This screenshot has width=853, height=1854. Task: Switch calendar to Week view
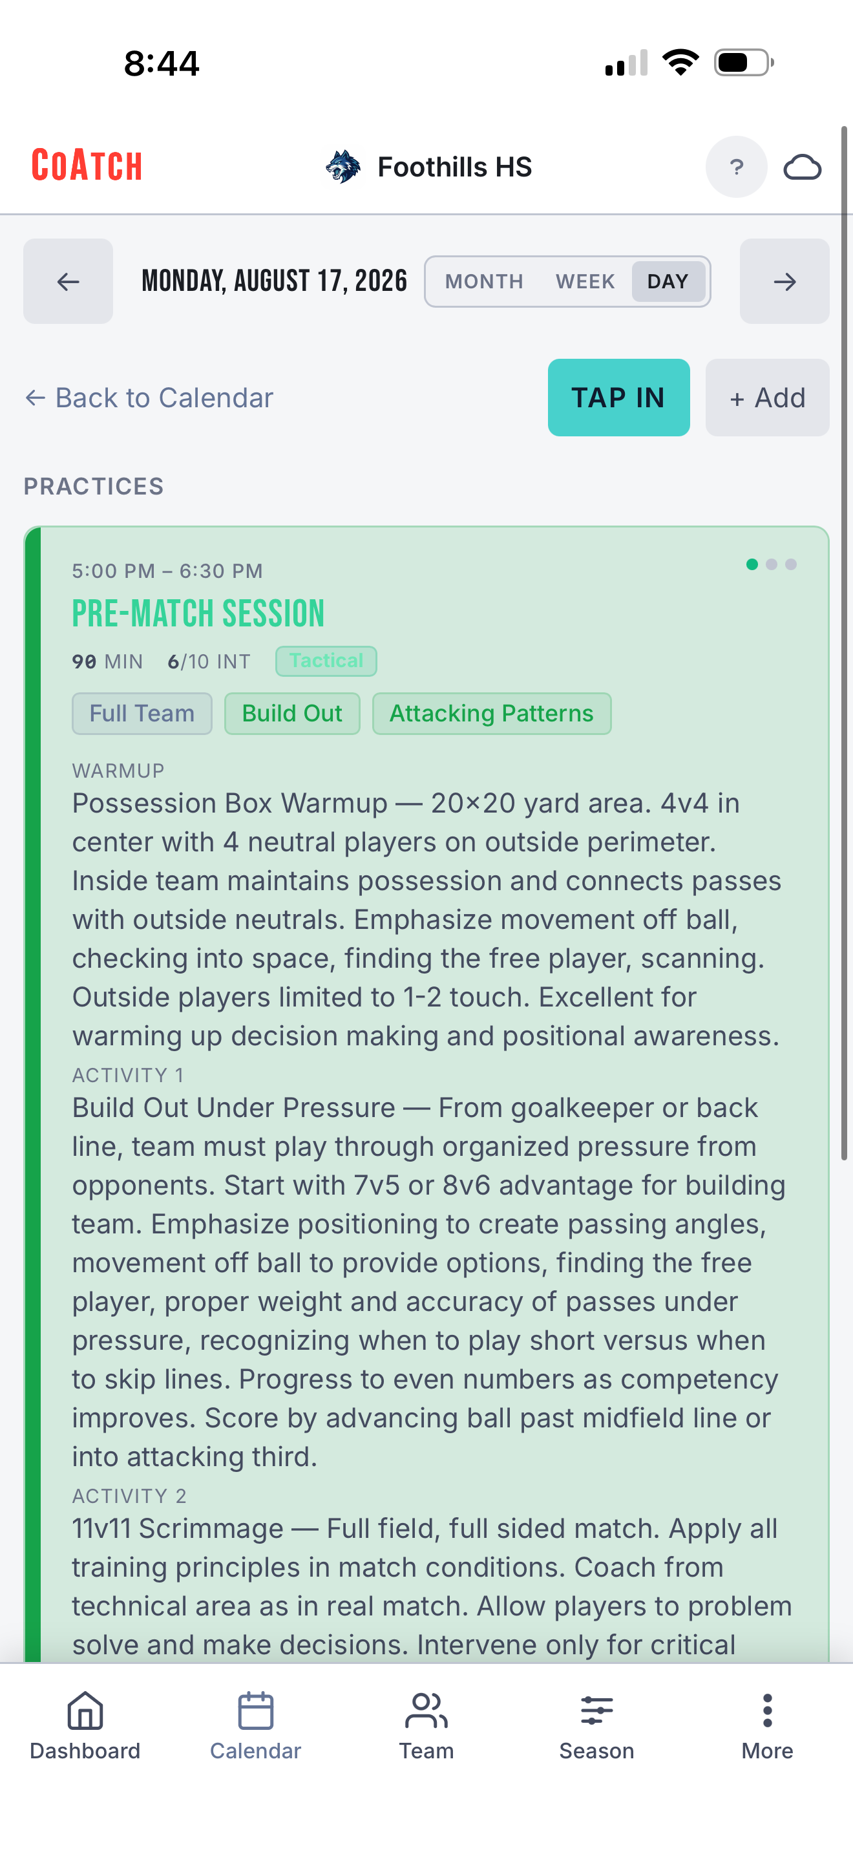(x=585, y=281)
